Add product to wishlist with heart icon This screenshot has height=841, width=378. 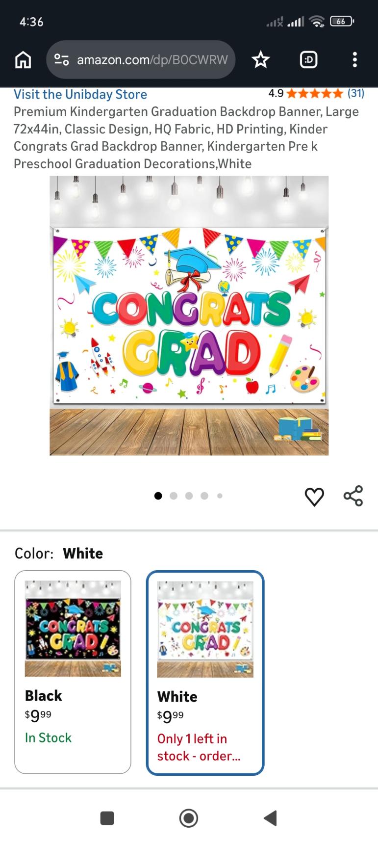click(314, 497)
